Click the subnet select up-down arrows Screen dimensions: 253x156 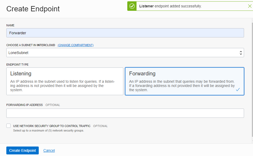[241, 53]
